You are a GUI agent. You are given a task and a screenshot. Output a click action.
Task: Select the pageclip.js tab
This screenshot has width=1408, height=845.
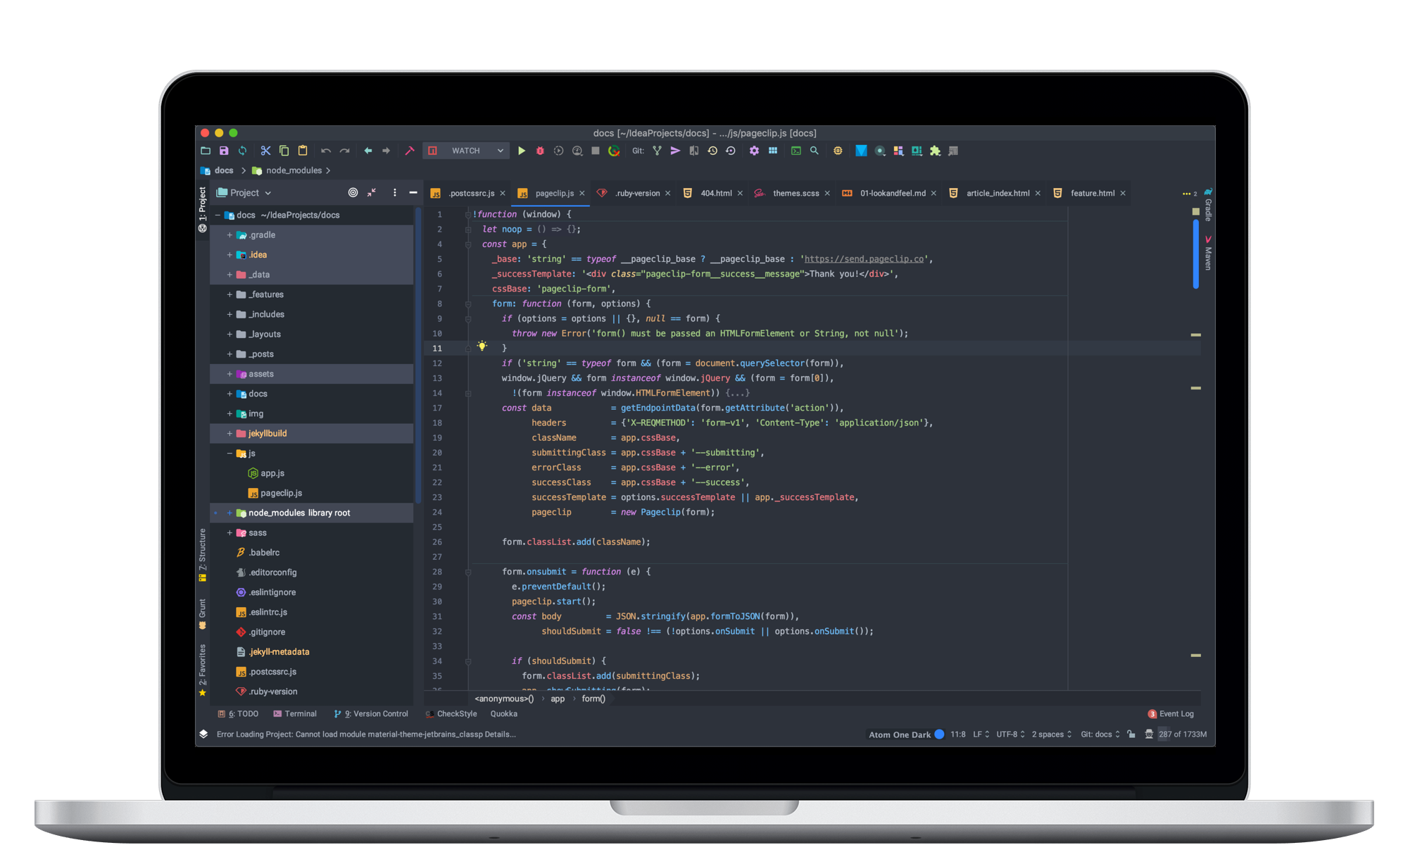point(553,193)
